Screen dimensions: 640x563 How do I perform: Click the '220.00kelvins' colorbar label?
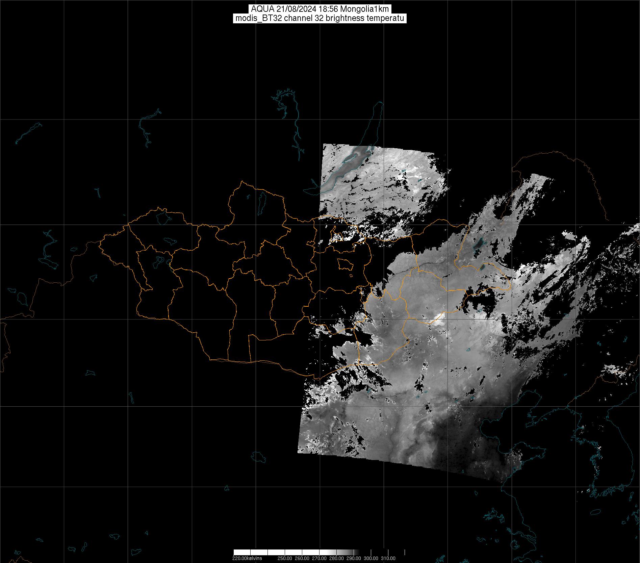pyautogui.click(x=247, y=558)
